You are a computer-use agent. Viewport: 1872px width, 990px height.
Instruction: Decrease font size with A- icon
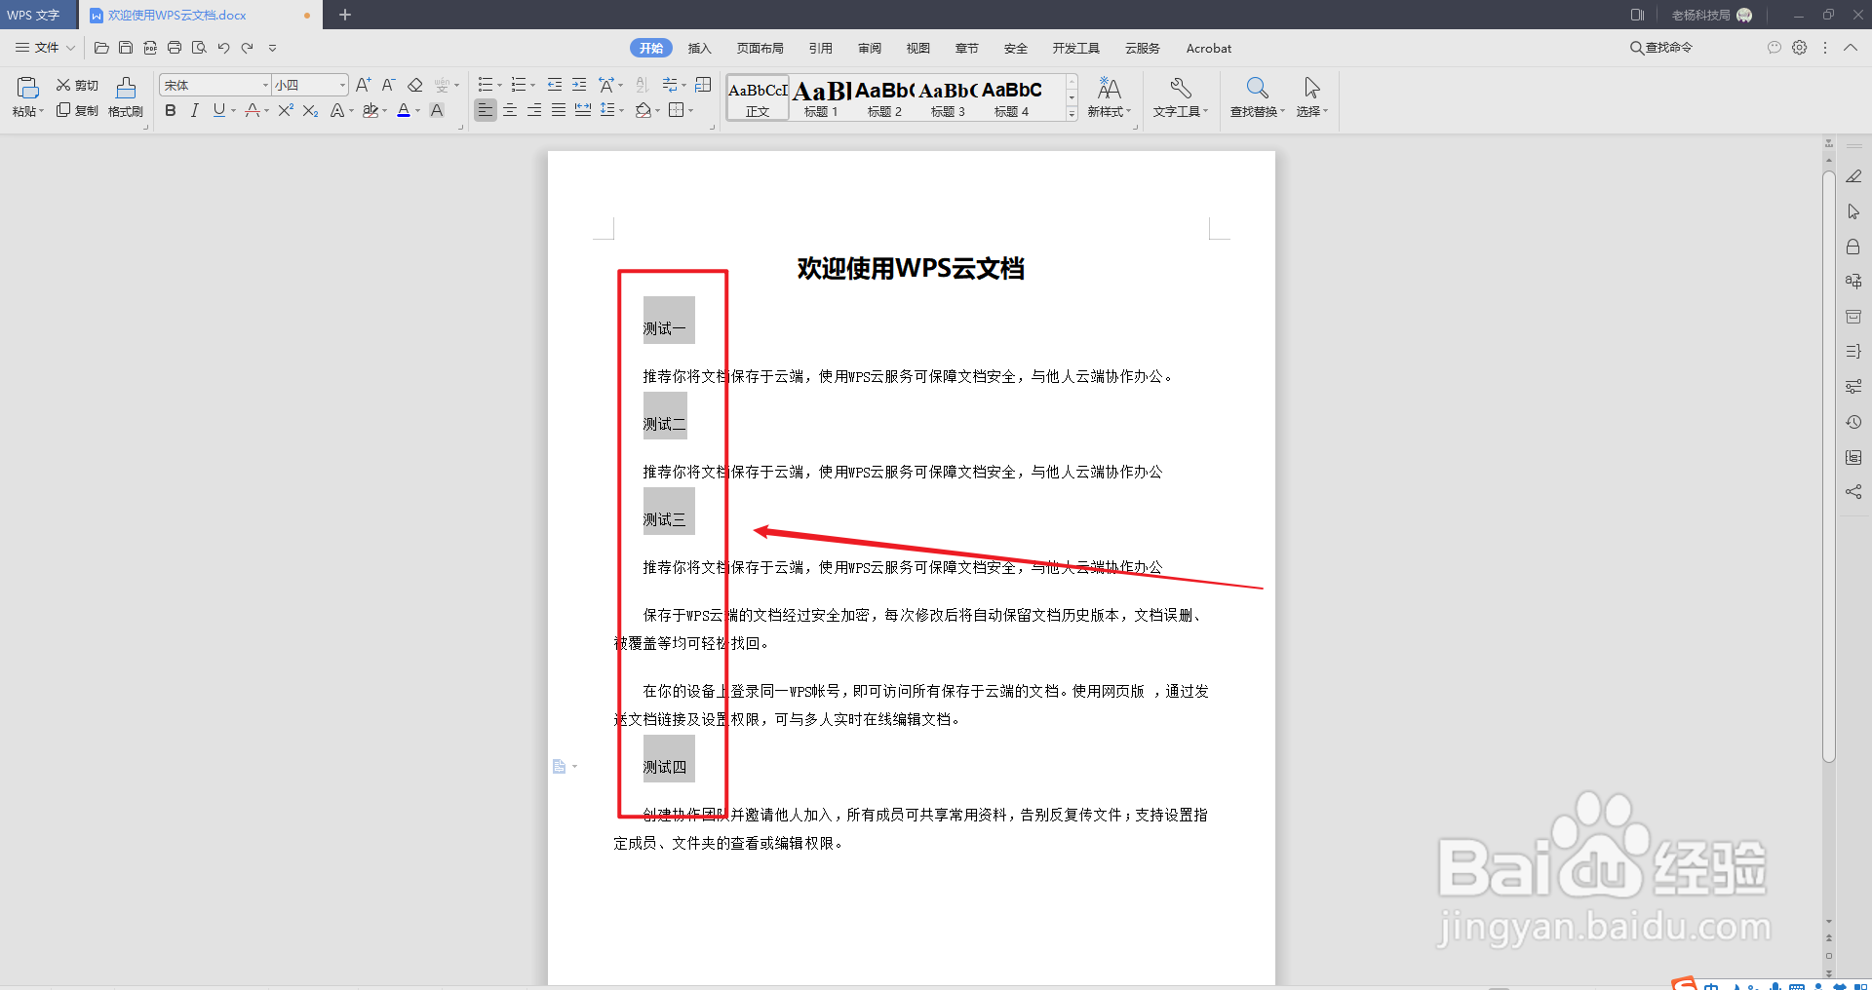(388, 86)
